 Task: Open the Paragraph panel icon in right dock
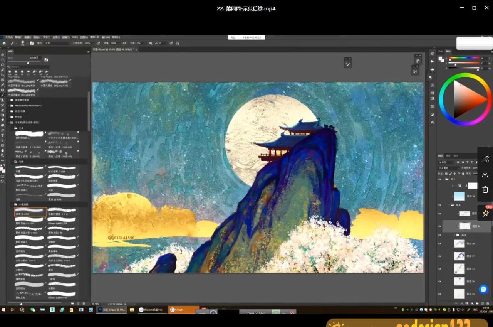[431, 78]
